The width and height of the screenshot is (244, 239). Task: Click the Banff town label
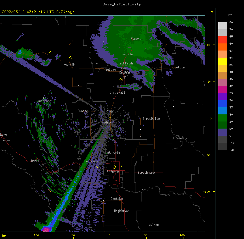coord(35,161)
